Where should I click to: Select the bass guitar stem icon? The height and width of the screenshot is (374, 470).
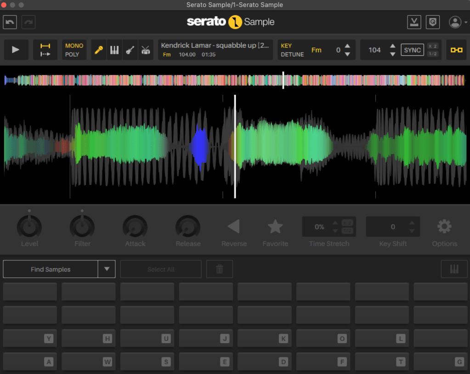tap(130, 50)
